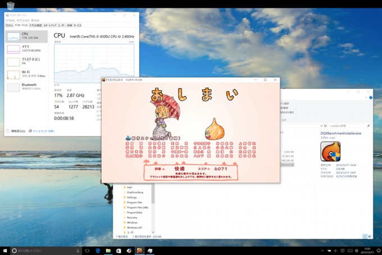Open the Recycle Bin on the desktop

(x=11, y=6)
